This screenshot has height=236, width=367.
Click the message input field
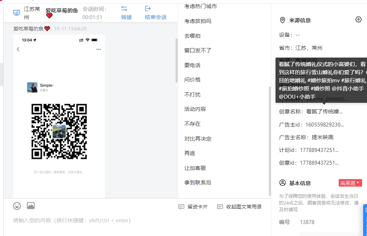137,220
